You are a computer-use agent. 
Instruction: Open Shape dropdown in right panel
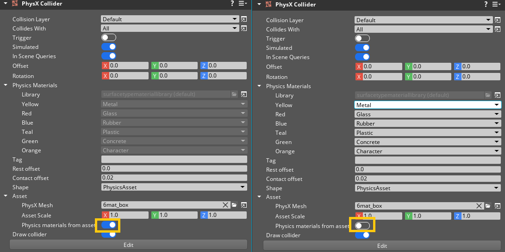pos(428,188)
